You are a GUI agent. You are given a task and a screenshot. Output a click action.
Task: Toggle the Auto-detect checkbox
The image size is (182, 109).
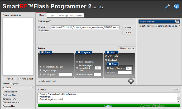20,79
